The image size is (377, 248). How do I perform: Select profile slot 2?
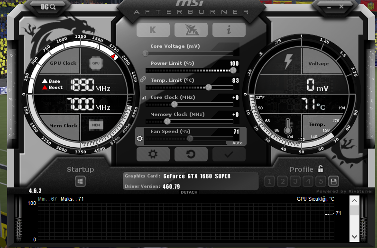(283, 181)
